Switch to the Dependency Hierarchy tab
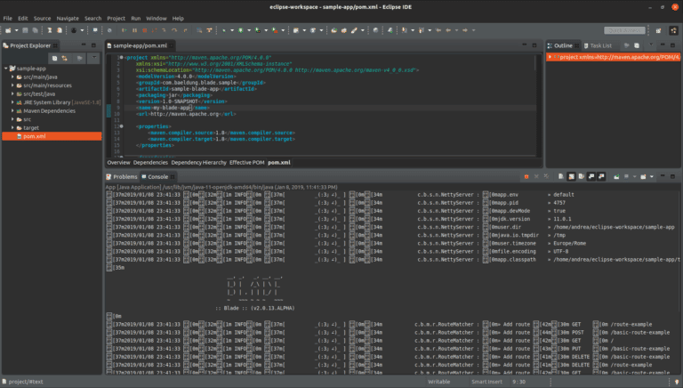The height and width of the screenshot is (388, 683). click(199, 163)
